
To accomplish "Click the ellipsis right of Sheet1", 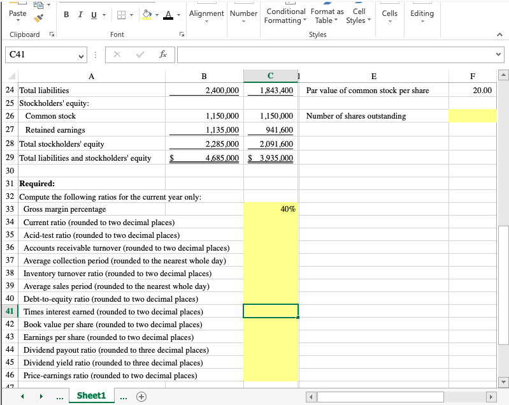I will click(x=124, y=397).
